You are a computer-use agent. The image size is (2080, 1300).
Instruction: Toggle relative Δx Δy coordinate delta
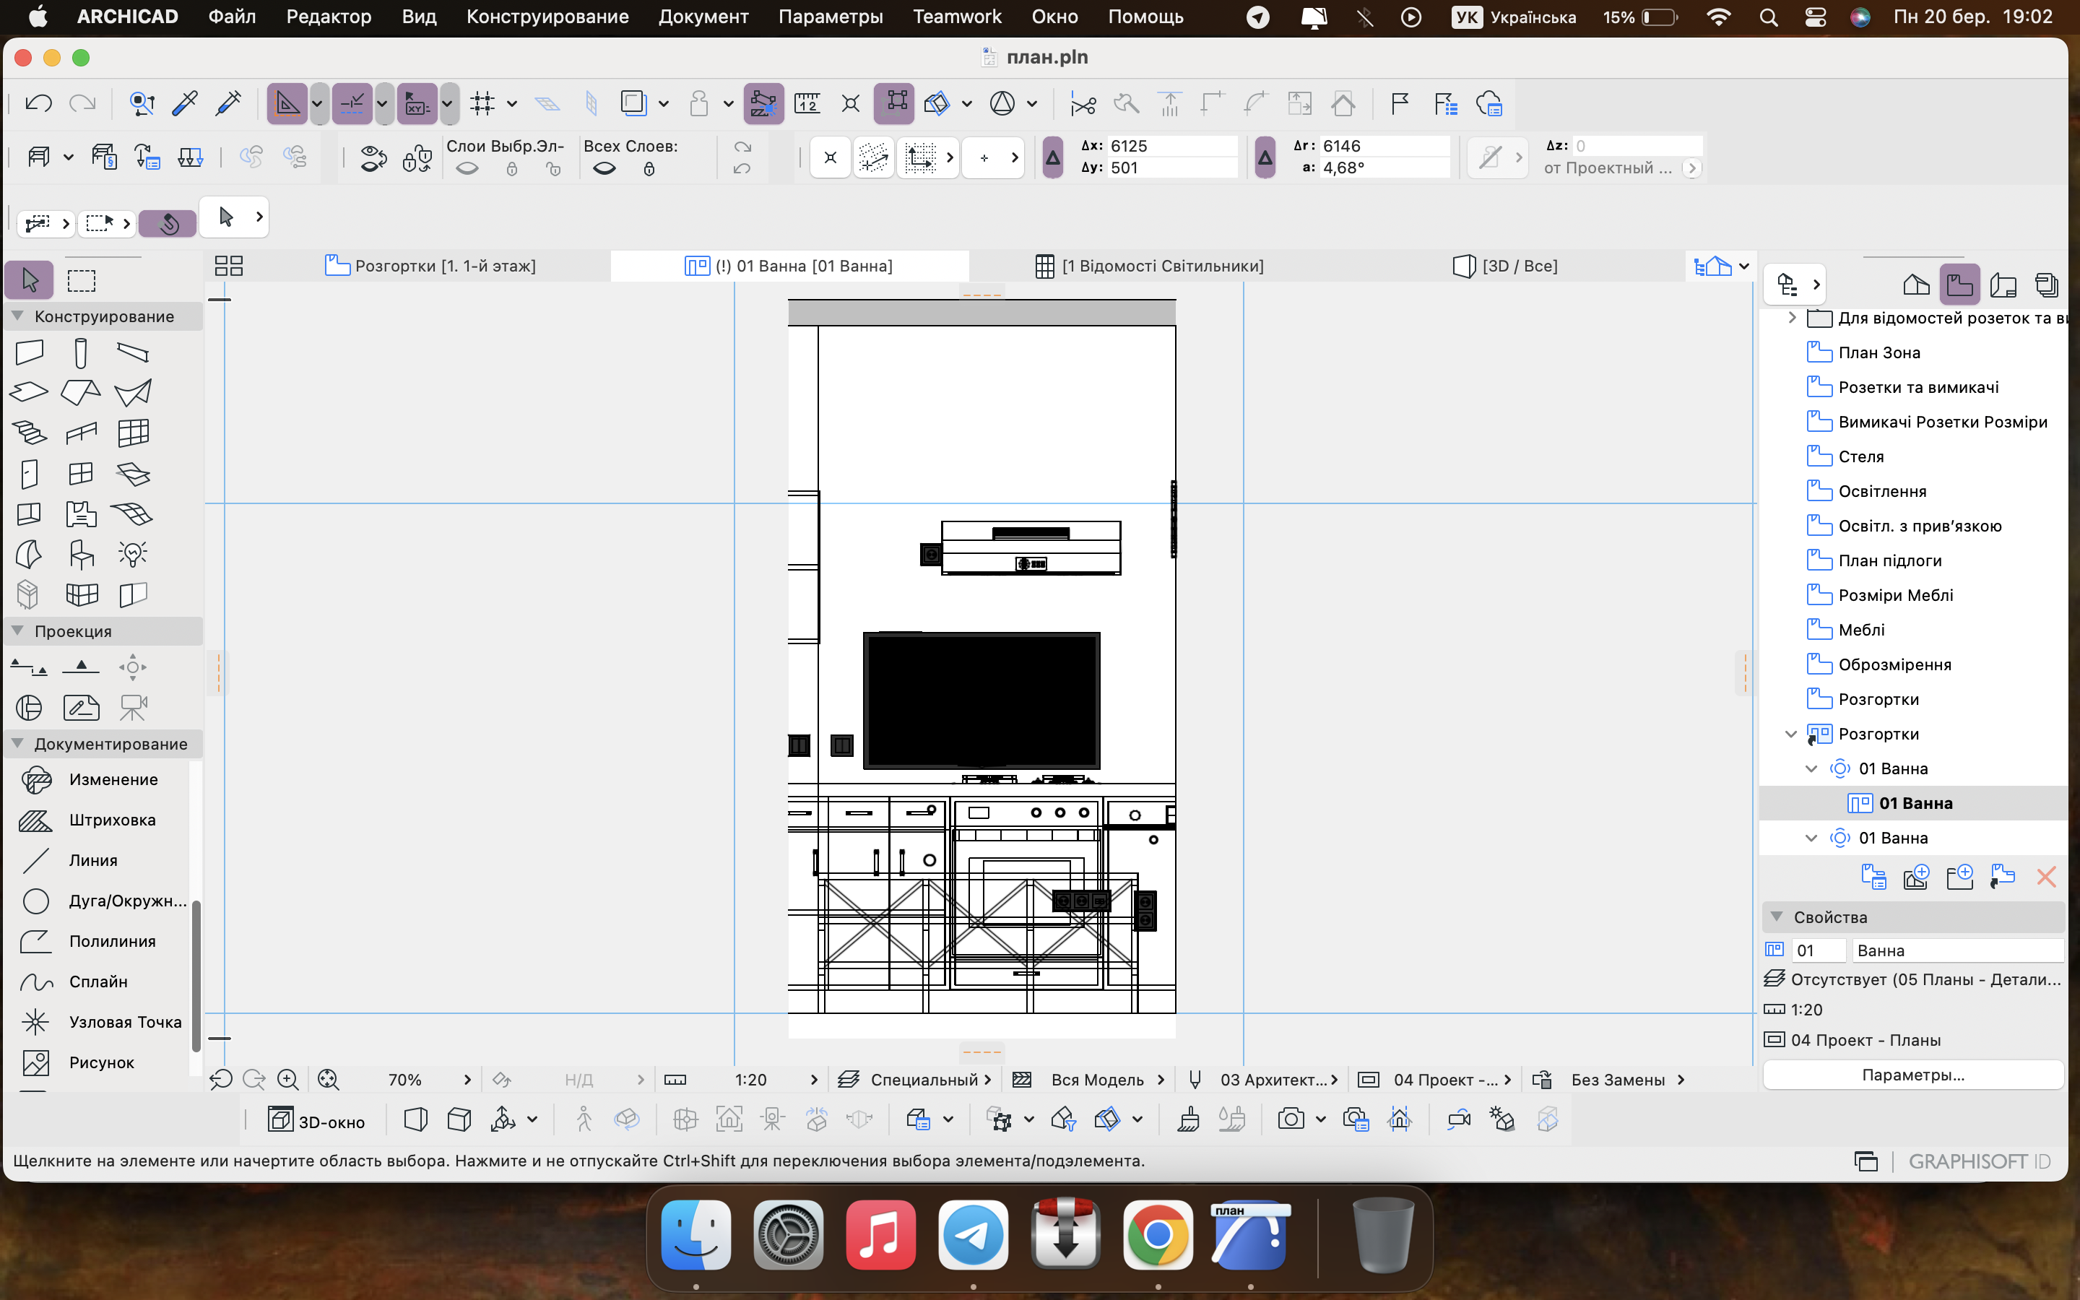(1052, 157)
